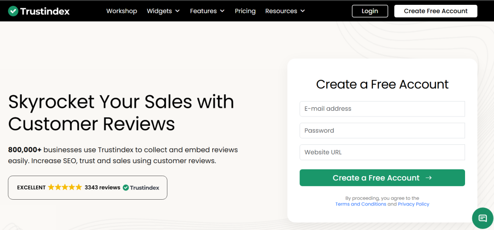494x230 pixels.
Task: Click the green checkmark in reviews badge
Action: [126, 188]
